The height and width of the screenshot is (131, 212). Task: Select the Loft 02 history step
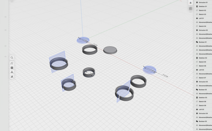coord(203,70)
